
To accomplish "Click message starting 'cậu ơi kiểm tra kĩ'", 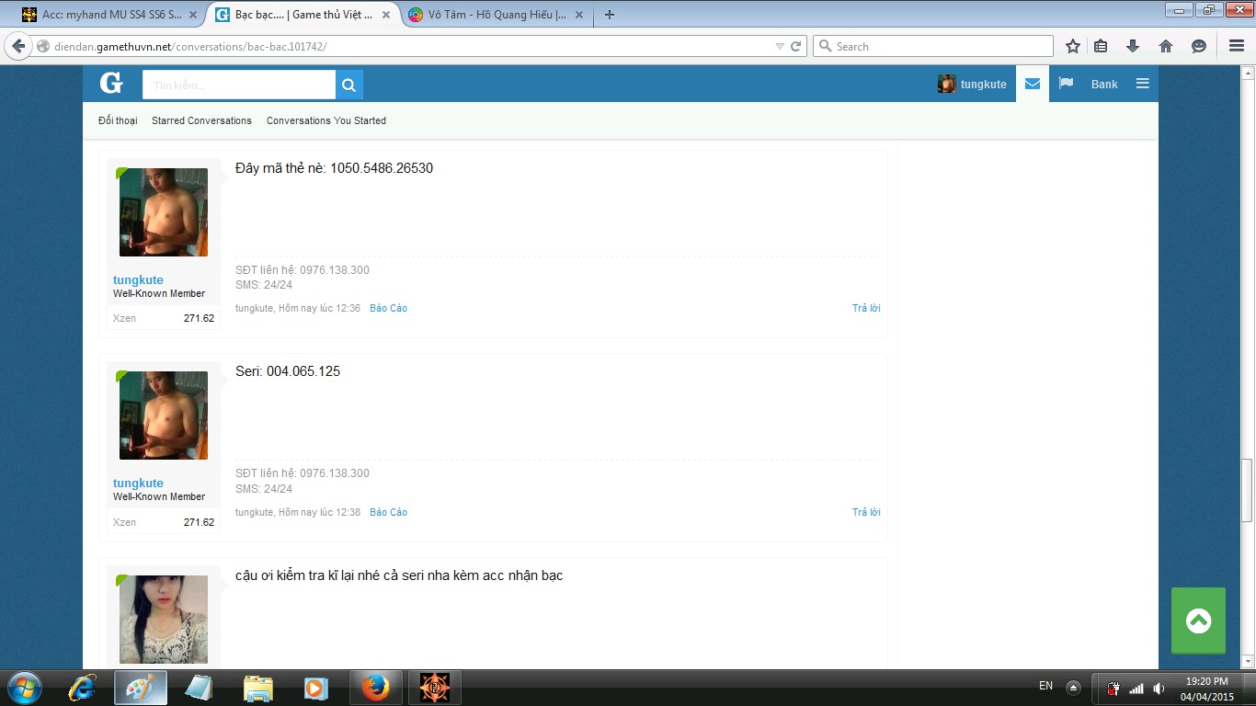I will 399,575.
